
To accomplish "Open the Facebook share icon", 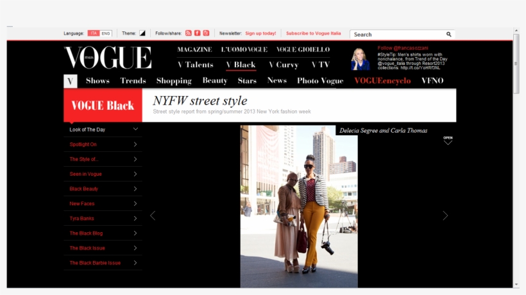I will coord(198,33).
